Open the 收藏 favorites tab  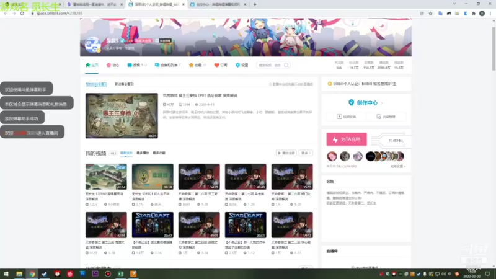click(197, 65)
